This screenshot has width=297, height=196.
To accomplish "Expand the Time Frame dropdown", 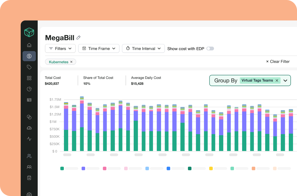I will coord(99,48).
